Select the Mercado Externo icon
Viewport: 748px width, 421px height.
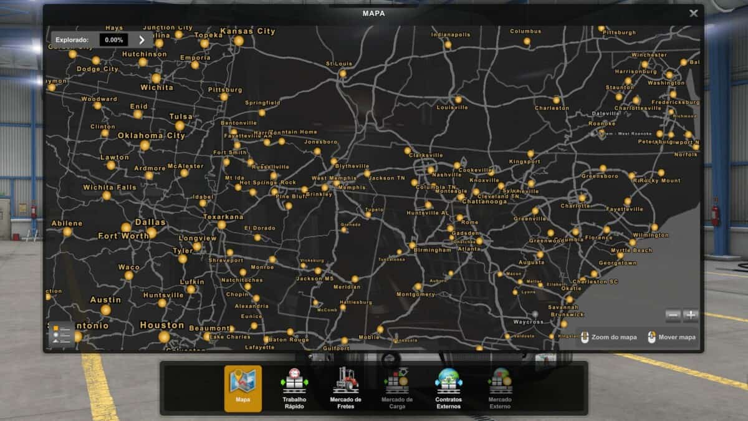pos(500,382)
